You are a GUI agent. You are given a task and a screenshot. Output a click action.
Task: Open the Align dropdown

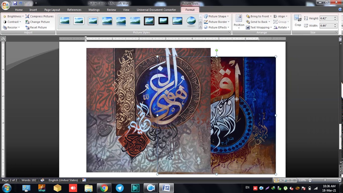pyautogui.click(x=281, y=16)
